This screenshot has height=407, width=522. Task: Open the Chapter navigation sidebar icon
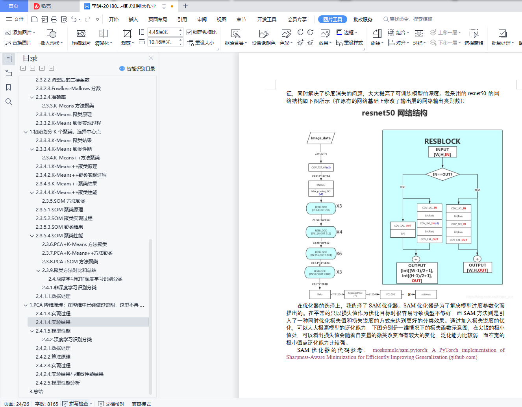9,73
